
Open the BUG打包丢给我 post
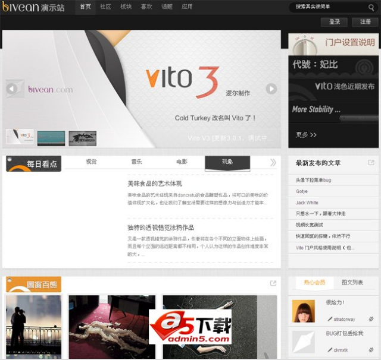click(345, 333)
